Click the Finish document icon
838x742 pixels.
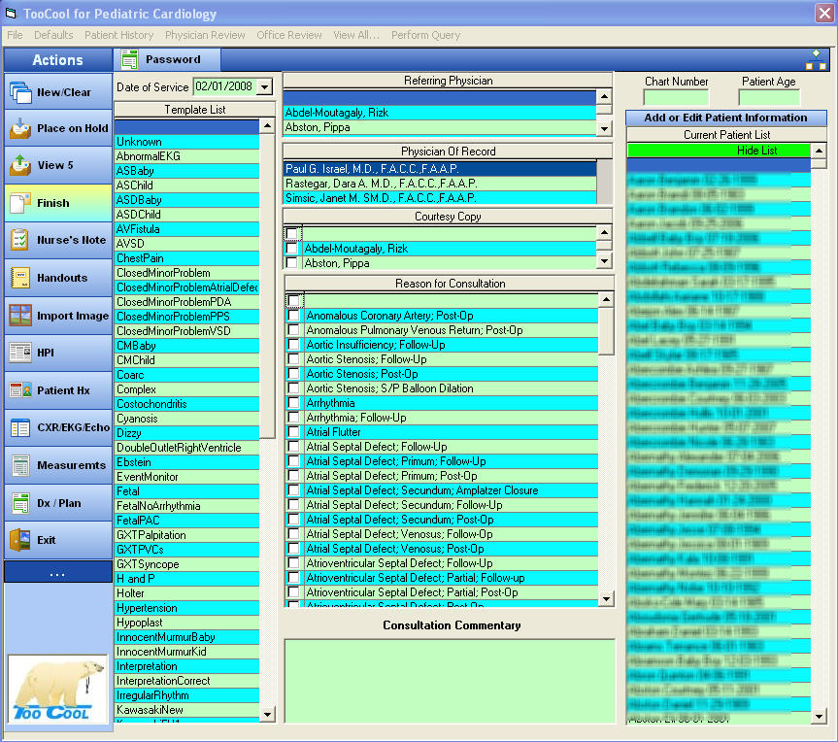pyautogui.click(x=20, y=203)
